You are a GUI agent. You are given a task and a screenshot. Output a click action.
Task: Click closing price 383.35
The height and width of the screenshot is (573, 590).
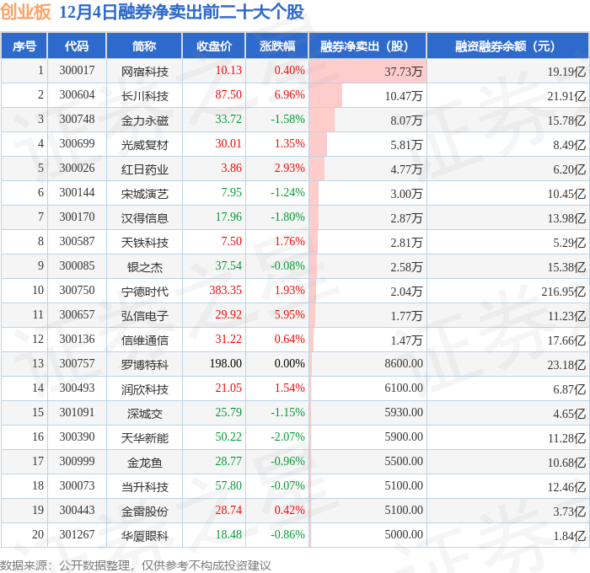click(x=225, y=291)
